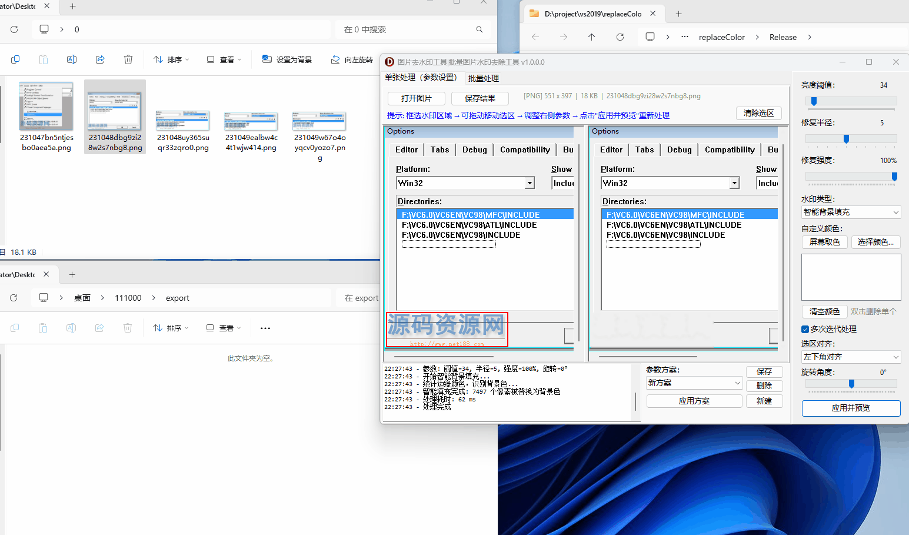Click the refresh icon in the export folder window
The image size is (909, 535).
[x=14, y=298]
